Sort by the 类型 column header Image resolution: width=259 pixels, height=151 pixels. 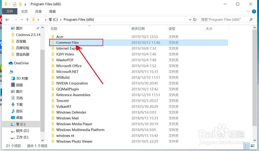pyautogui.click(x=172, y=29)
